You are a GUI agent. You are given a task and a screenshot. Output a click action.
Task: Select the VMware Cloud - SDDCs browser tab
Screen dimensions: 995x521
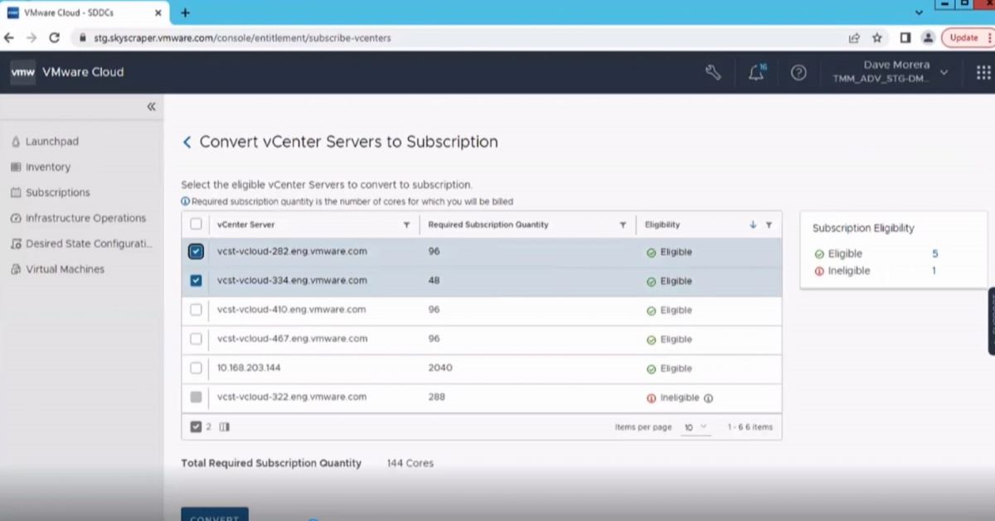click(86, 12)
